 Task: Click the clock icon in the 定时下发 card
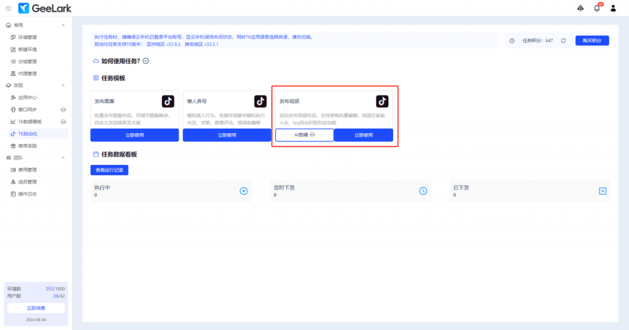(423, 191)
